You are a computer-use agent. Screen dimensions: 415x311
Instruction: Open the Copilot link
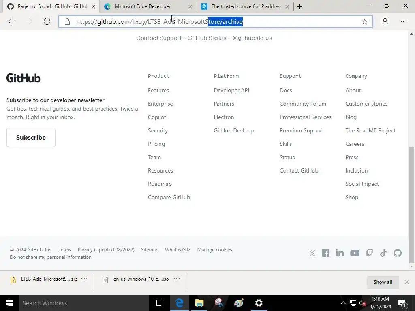coord(157,117)
